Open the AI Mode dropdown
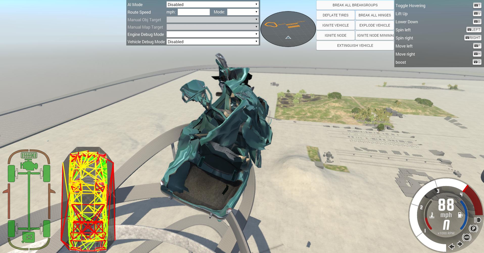Image resolution: width=484 pixels, height=253 pixels. point(212,5)
